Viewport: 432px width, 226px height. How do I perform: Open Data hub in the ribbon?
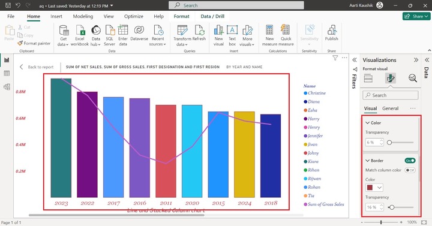pos(95,35)
